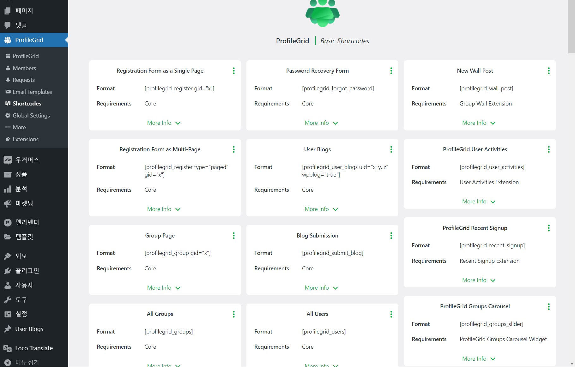Open options menu for Registration Form as a Single Page card
Image resolution: width=575 pixels, height=367 pixels.
(x=234, y=71)
